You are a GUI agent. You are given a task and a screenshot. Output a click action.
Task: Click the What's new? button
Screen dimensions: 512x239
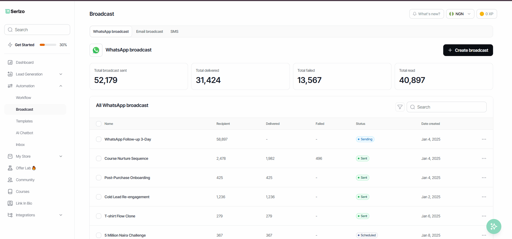(x=426, y=14)
